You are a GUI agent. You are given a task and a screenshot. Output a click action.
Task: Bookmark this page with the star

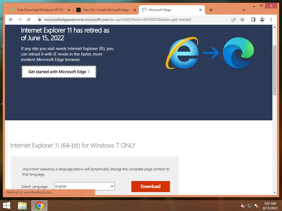(242, 20)
